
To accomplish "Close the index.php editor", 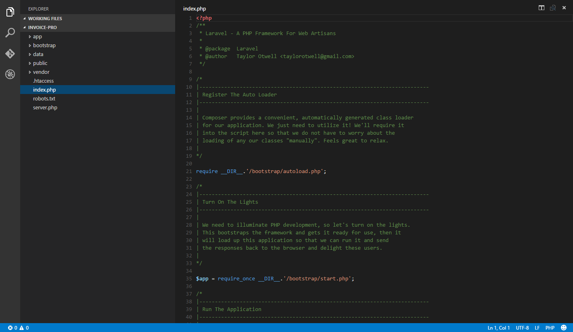I will (564, 8).
